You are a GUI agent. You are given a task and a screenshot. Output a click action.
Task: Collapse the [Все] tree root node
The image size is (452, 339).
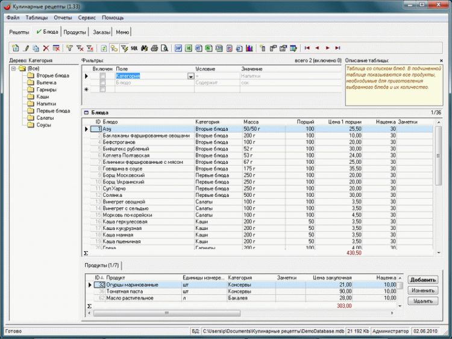[x=13, y=69]
